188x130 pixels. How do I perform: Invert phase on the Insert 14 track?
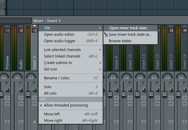pyautogui.click(x=185, y=98)
